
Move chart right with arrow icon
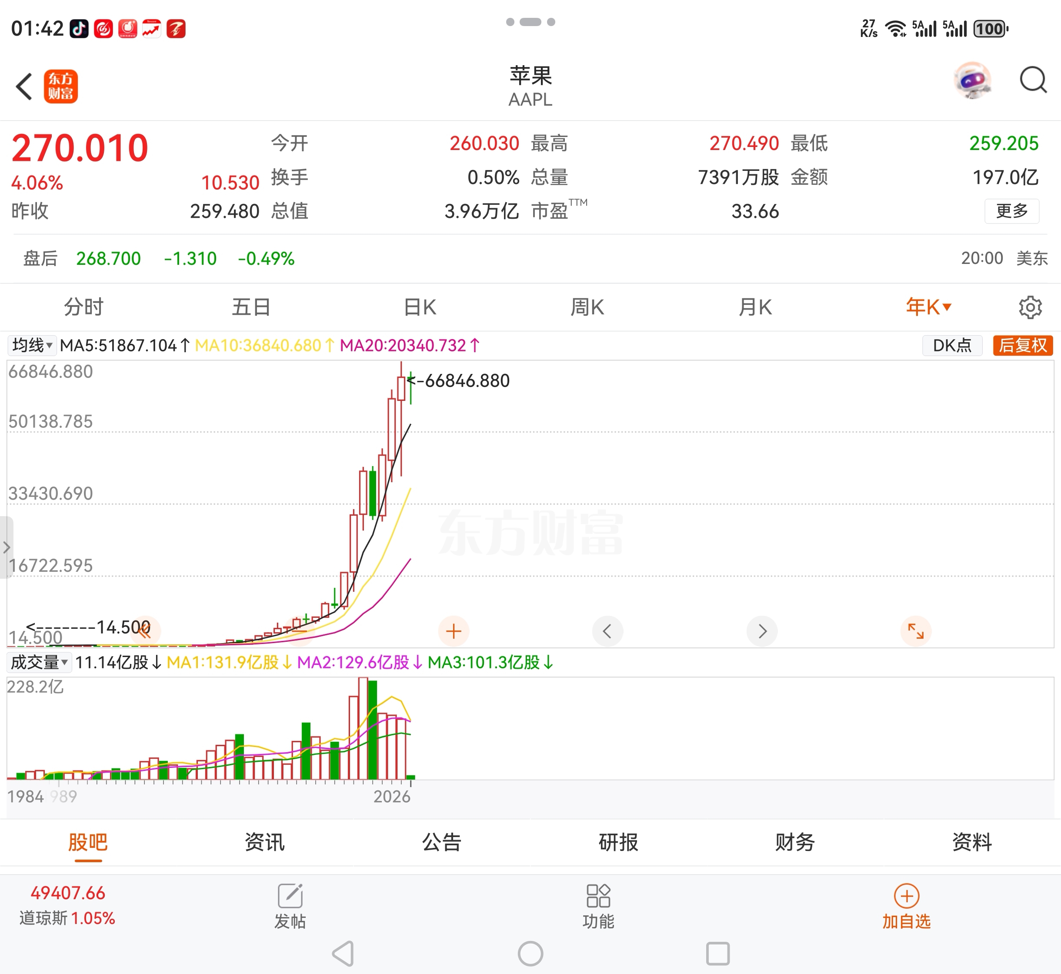point(762,631)
